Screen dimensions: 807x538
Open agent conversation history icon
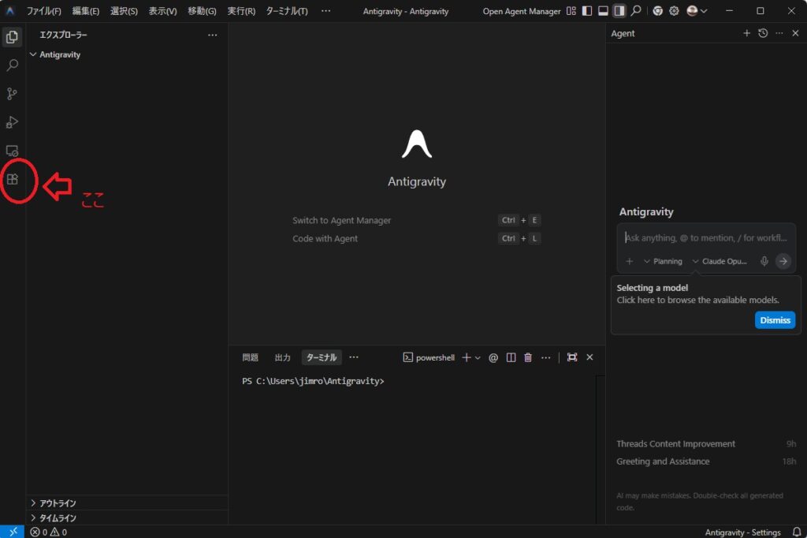(x=763, y=33)
